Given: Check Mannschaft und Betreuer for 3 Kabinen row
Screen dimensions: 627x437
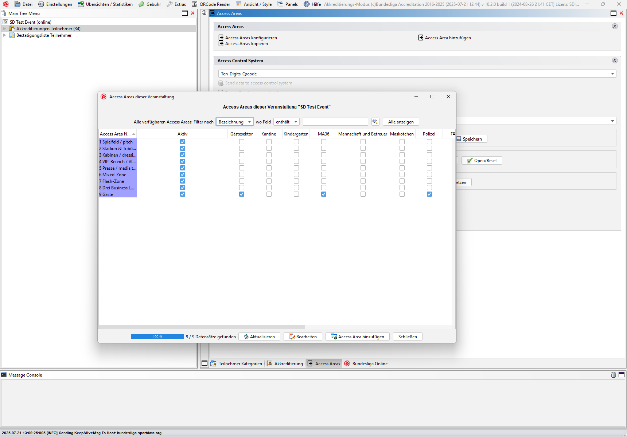Looking at the screenshot, I should point(363,155).
